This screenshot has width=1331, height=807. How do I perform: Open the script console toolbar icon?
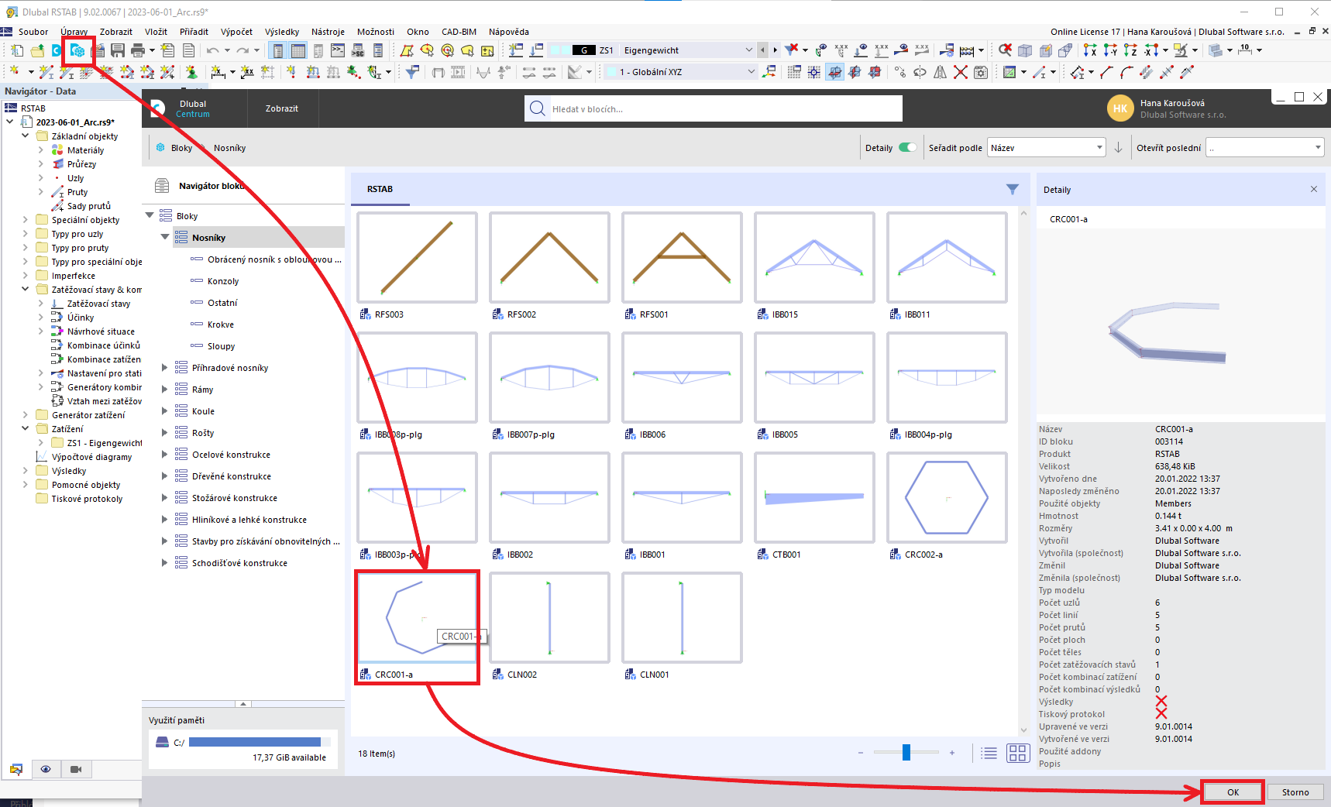(x=338, y=50)
